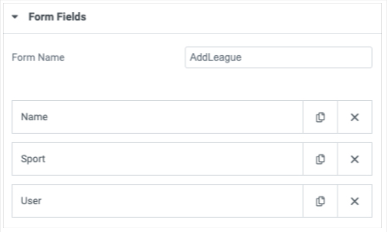Copy icon next to Sport row
Screen dimensions: 387x232
click(320, 159)
